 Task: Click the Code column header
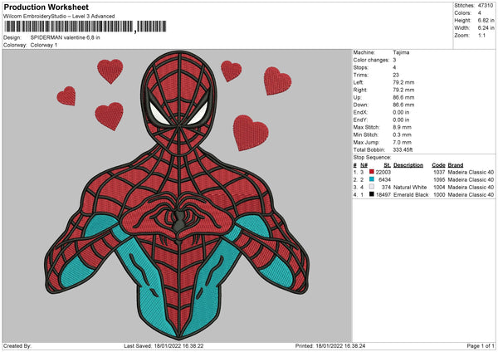pos(438,164)
